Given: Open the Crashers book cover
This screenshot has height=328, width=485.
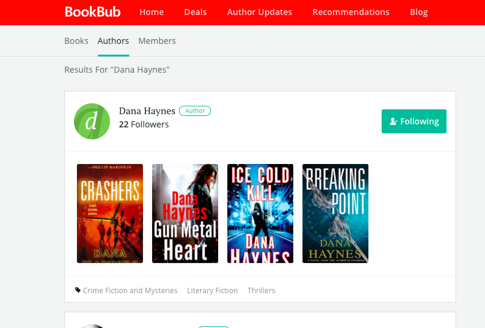Looking at the screenshot, I should click(110, 214).
